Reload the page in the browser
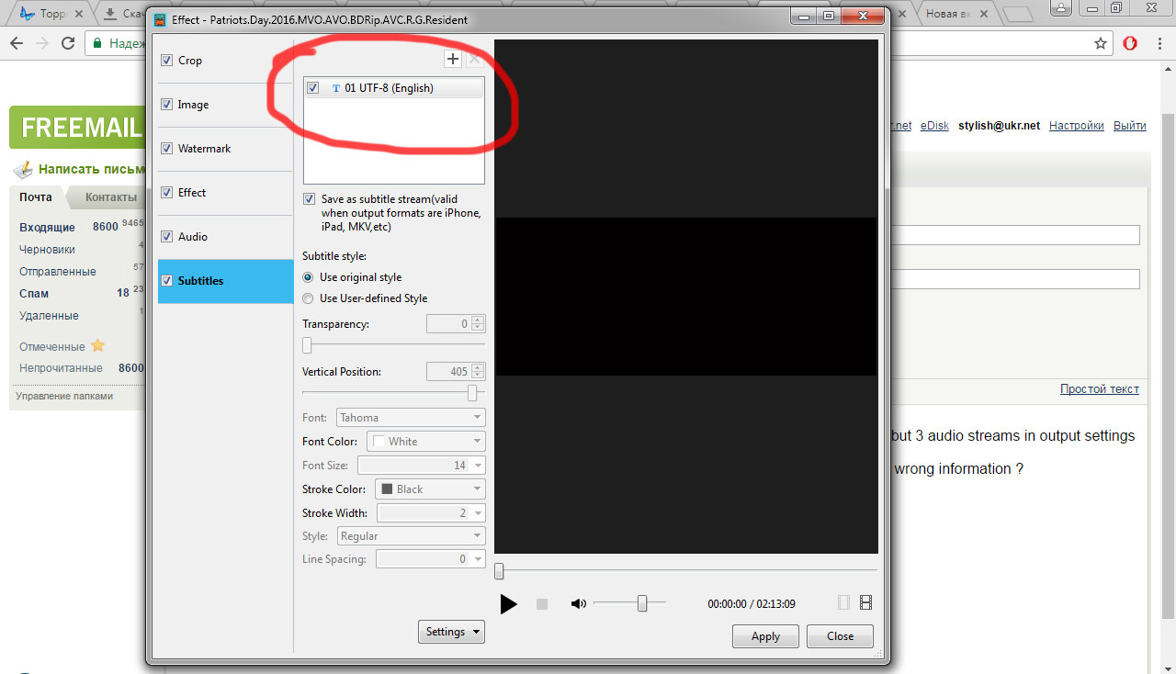This screenshot has width=1176, height=674. click(x=68, y=43)
